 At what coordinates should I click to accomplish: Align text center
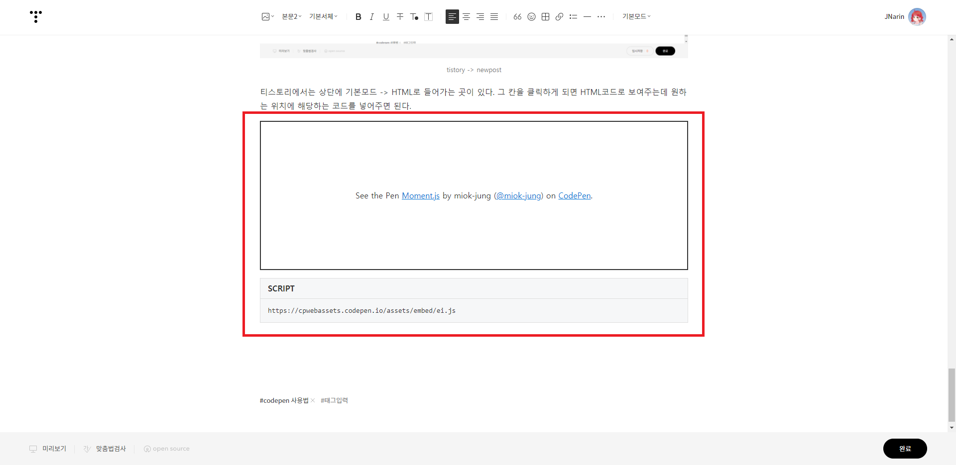466,16
